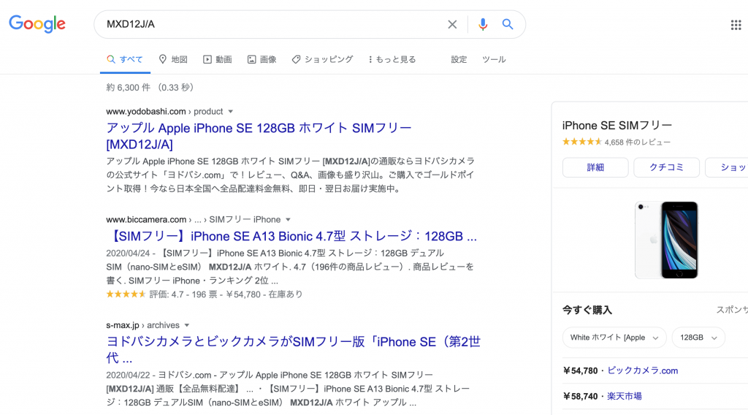Click the iPhone SE product image
The height and width of the screenshot is (415, 748).
pos(666,240)
